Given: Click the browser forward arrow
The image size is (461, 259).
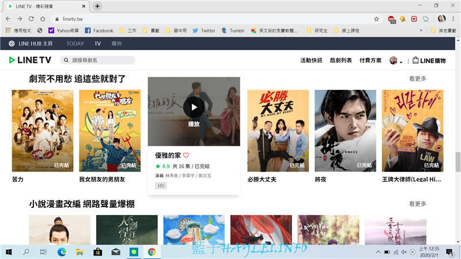Looking at the screenshot, I should (20, 19).
